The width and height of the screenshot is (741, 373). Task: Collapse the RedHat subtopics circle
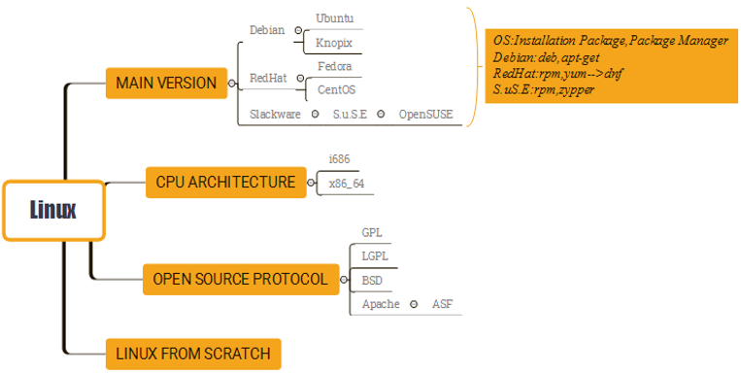tap(300, 79)
